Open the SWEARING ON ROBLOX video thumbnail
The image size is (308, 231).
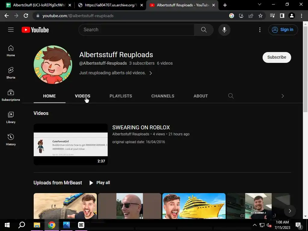point(70,144)
